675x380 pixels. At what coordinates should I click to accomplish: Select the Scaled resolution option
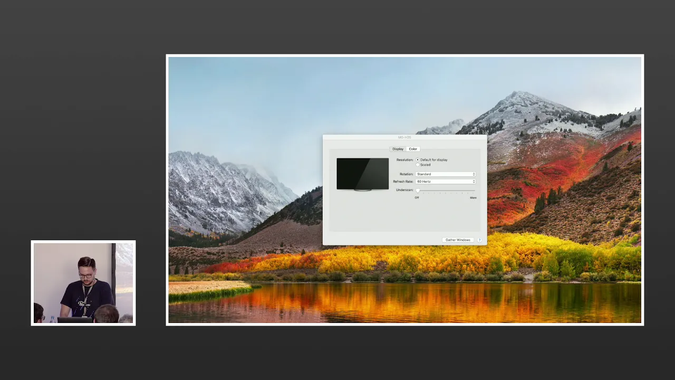418,165
